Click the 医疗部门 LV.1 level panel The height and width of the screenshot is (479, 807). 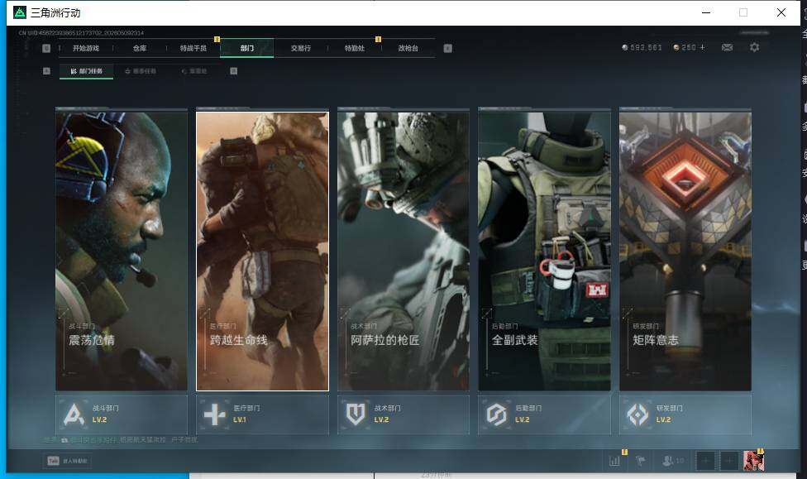pyautogui.click(x=262, y=414)
